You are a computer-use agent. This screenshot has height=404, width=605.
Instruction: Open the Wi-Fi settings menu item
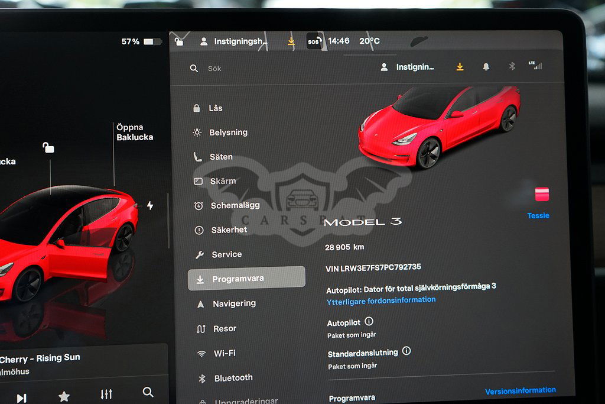225,353
